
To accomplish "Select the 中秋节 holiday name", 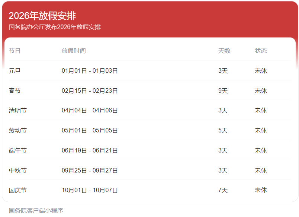I will (18, 171).
